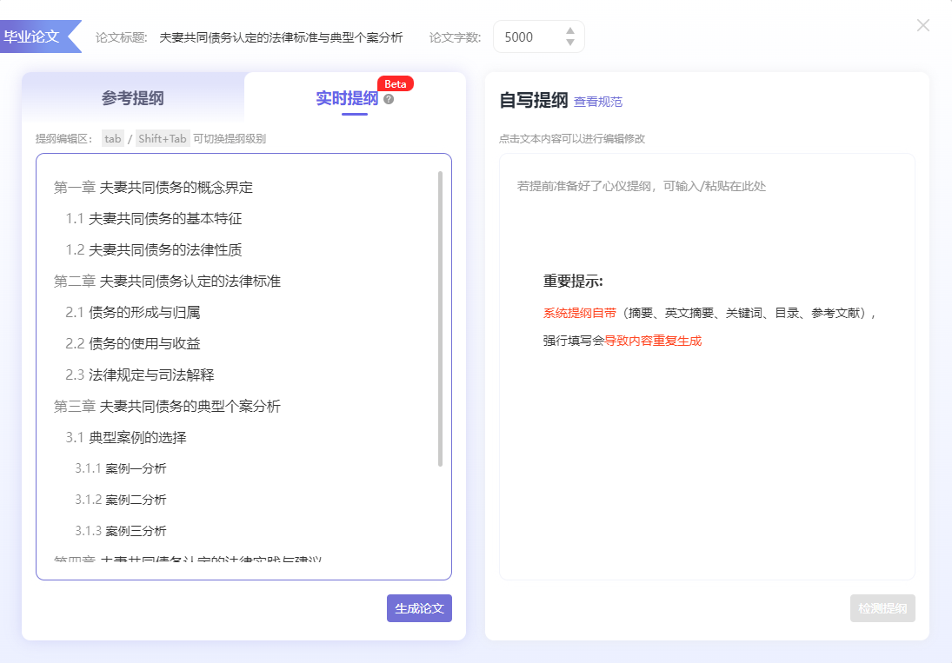
Task: Increase word count with the up arrow
Action: 570,31
